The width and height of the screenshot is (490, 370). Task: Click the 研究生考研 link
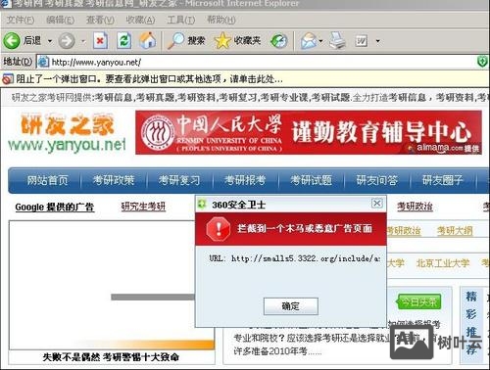pos(143,207)
